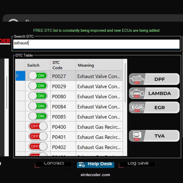
Task: Click the left panel vertical scrollbar
Action: coord(7,92)
